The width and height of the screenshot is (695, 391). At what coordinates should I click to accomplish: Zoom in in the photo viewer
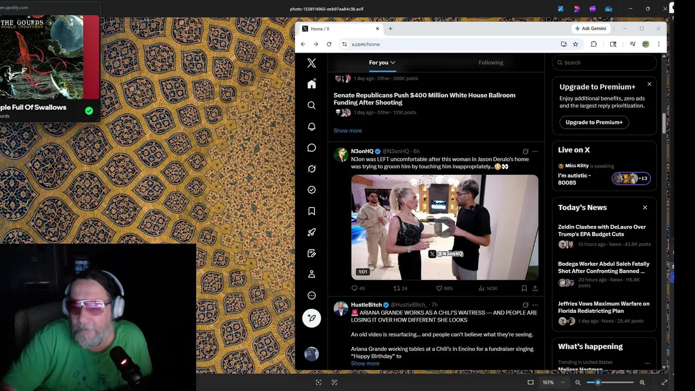coord(642,382)
